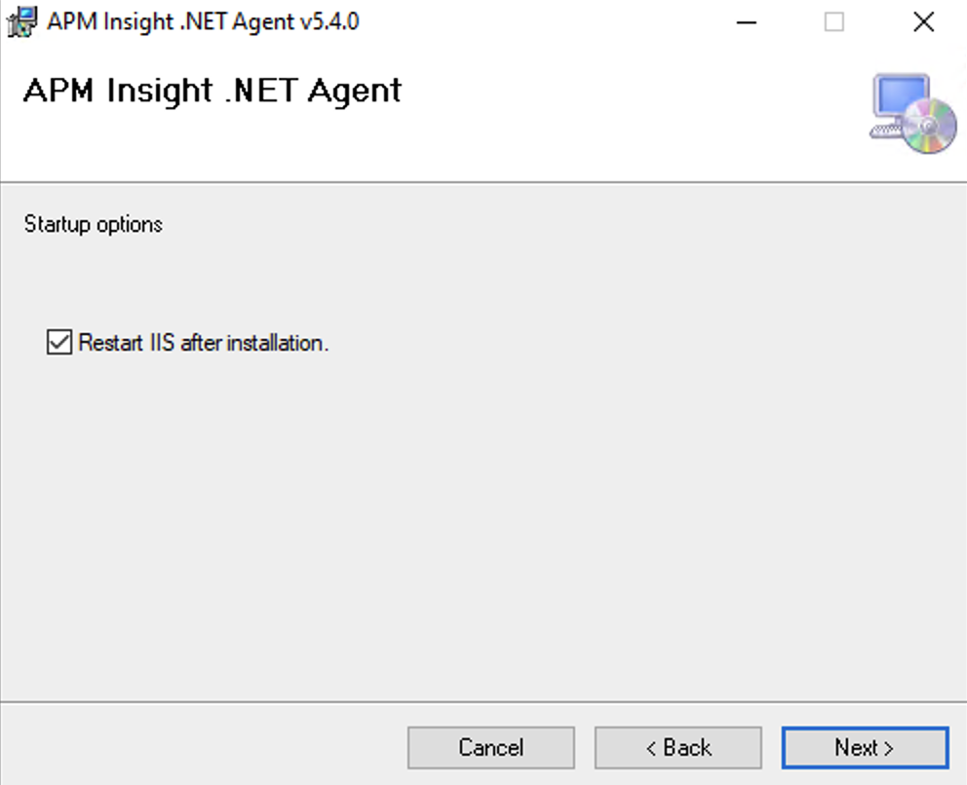Screen dimensions: 967x785
Task: Click the 'Restart IIS after installation.' label text
Action: 203,343
